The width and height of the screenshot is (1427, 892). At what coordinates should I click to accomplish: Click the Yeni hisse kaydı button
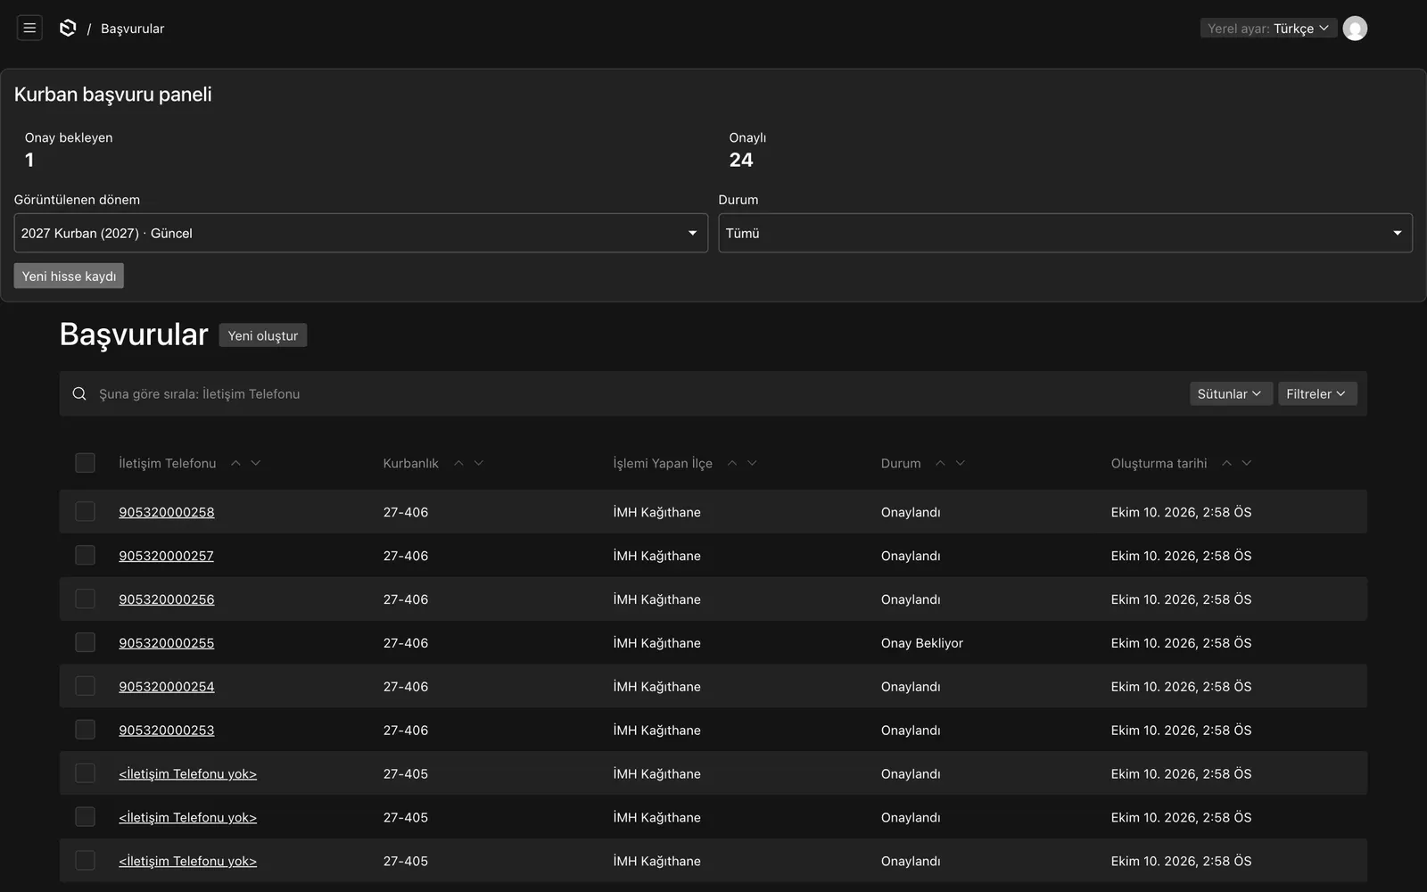pyautogui.click(x=69, y=276)
